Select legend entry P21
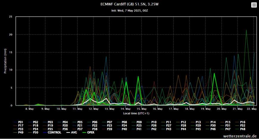259x139 pixels. coord(78,126)
